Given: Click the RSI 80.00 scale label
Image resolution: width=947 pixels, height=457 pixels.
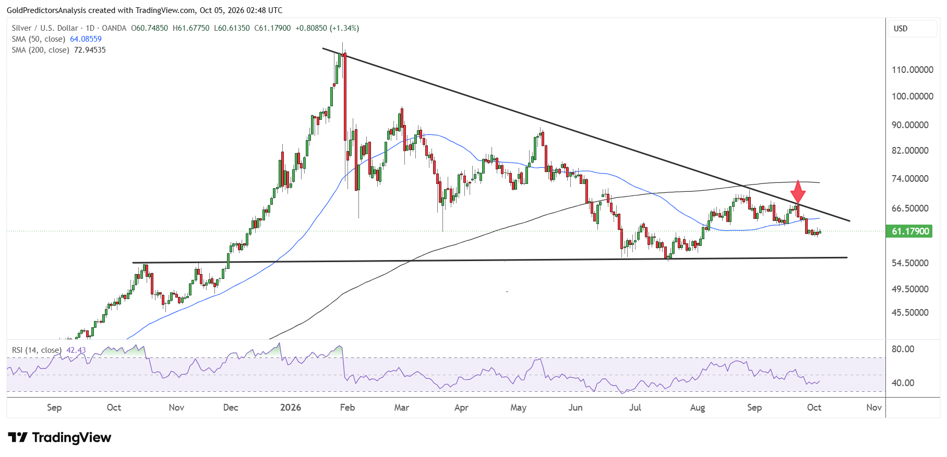Looking at the screenshot, I should point(903,349).
